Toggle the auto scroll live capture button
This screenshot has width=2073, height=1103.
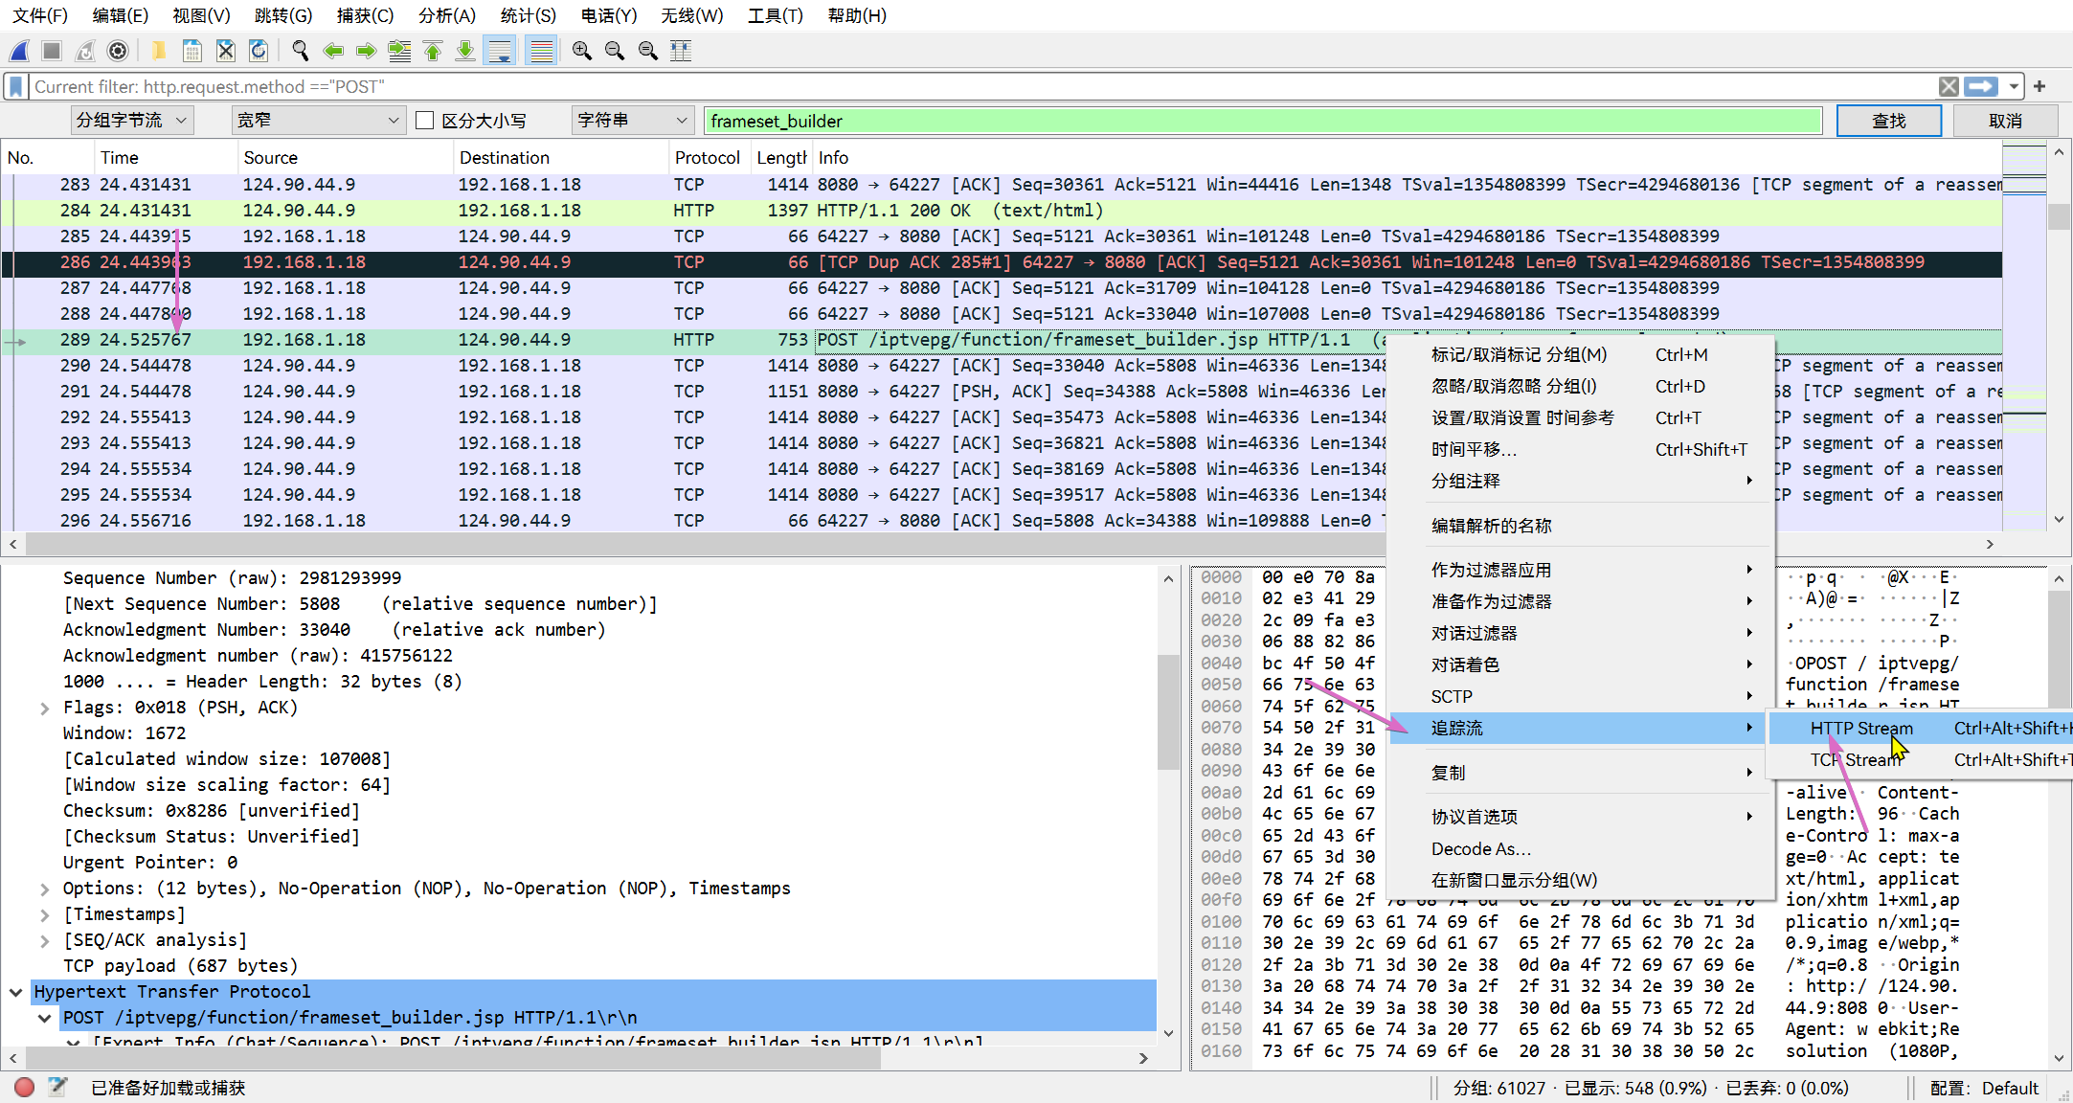[x=500, y=51]
